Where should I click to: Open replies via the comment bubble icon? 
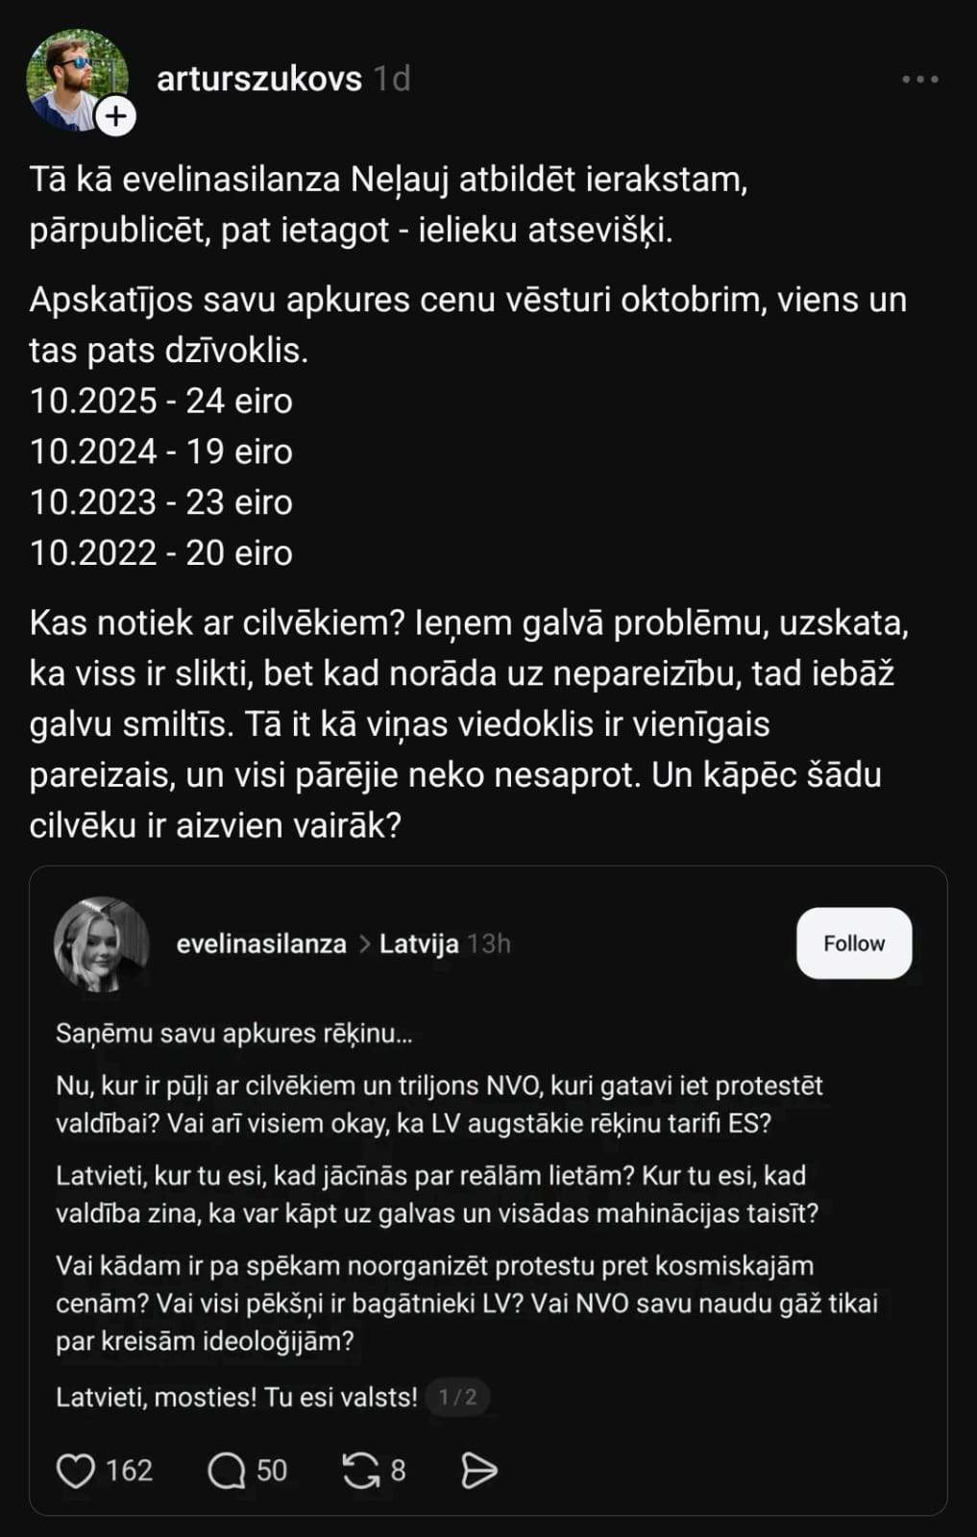227,1470
